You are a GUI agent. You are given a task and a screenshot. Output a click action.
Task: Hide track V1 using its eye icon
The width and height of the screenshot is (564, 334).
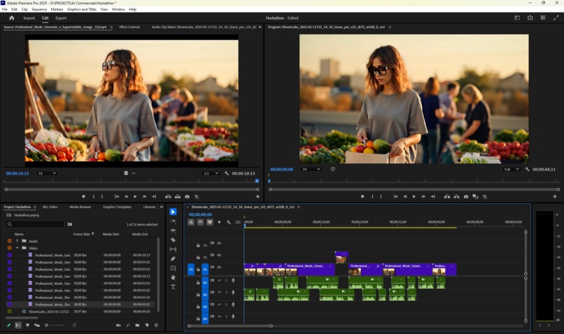click(x=219, y=267)
